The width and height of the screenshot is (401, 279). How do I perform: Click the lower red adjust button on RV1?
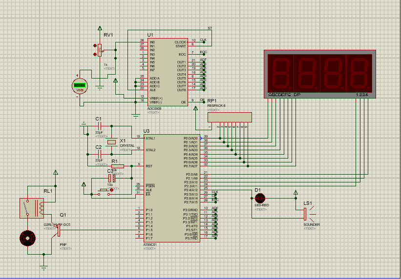95,54
